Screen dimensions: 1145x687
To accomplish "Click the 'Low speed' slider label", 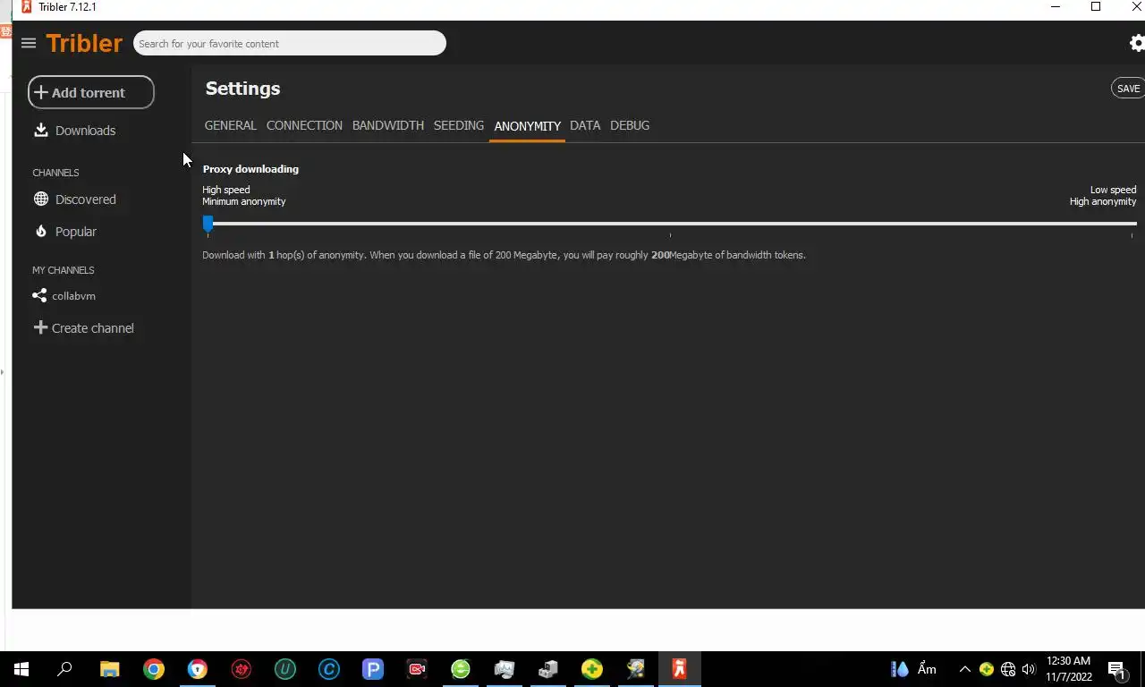I will coord(1113,190).
